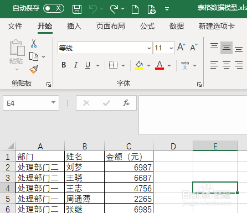Viewport: 247px width, 213px height.
Task: Click the Redo arrow icon
Action: (114, 9)
